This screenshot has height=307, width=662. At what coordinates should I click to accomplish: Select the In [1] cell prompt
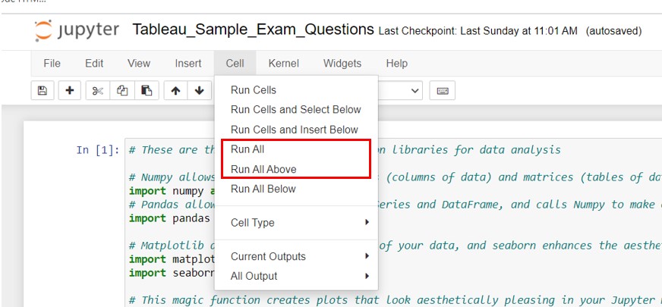(x=97, y=150)
